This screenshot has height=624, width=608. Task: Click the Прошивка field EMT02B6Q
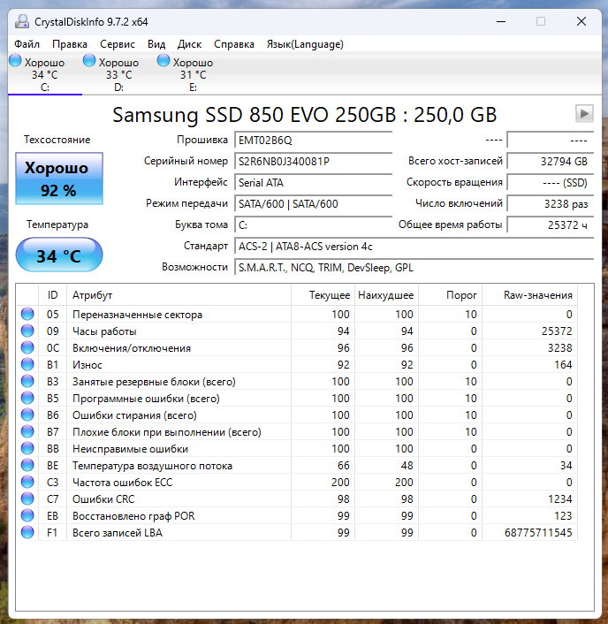click(313, 141)
